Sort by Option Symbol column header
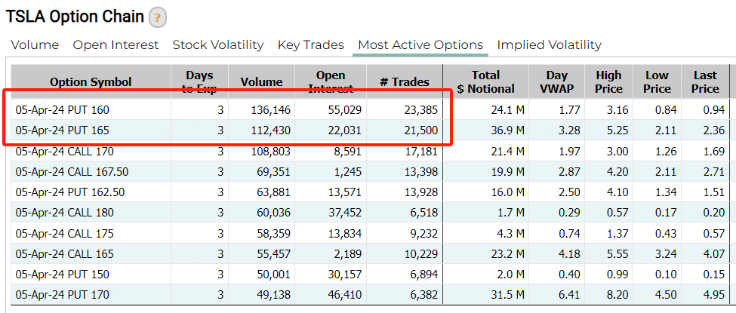The image size is (736, 313). pyautogui.click(x=91, y=82)
